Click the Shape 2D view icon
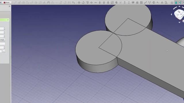 point(133,3)
